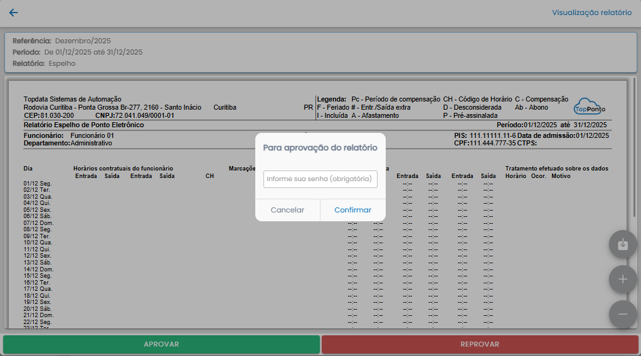Click the 'Funcionário 01' employee name

click(92, 135)
